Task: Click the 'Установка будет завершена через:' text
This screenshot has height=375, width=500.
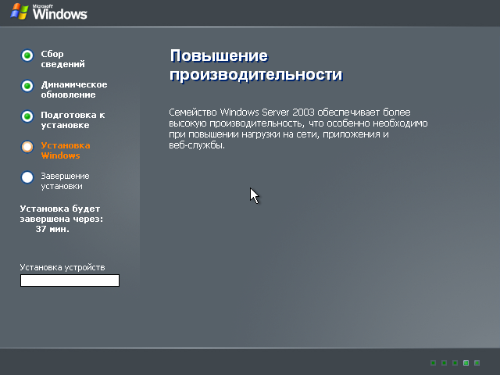Action: pos(62,213)
